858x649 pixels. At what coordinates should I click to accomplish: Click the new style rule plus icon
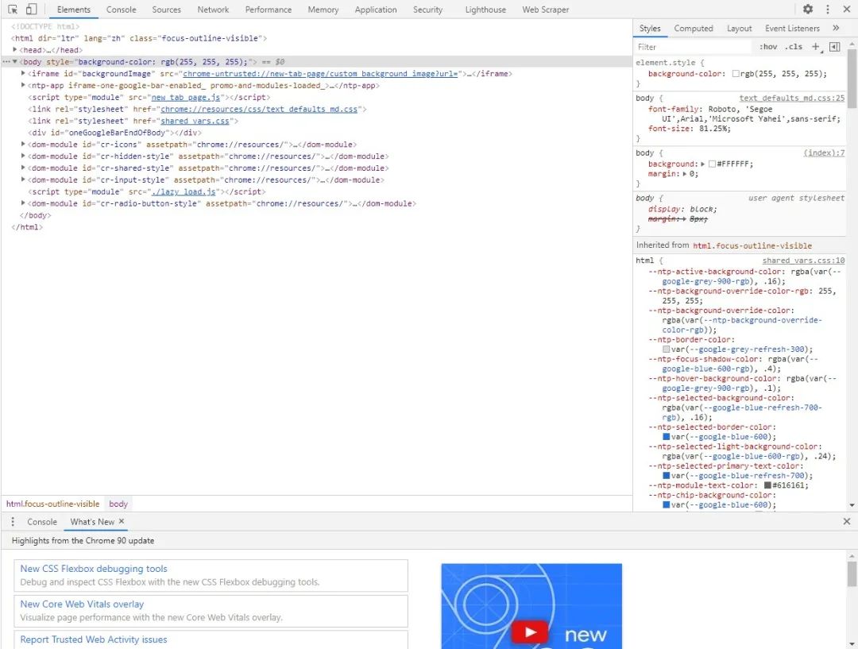pos(816,47)
